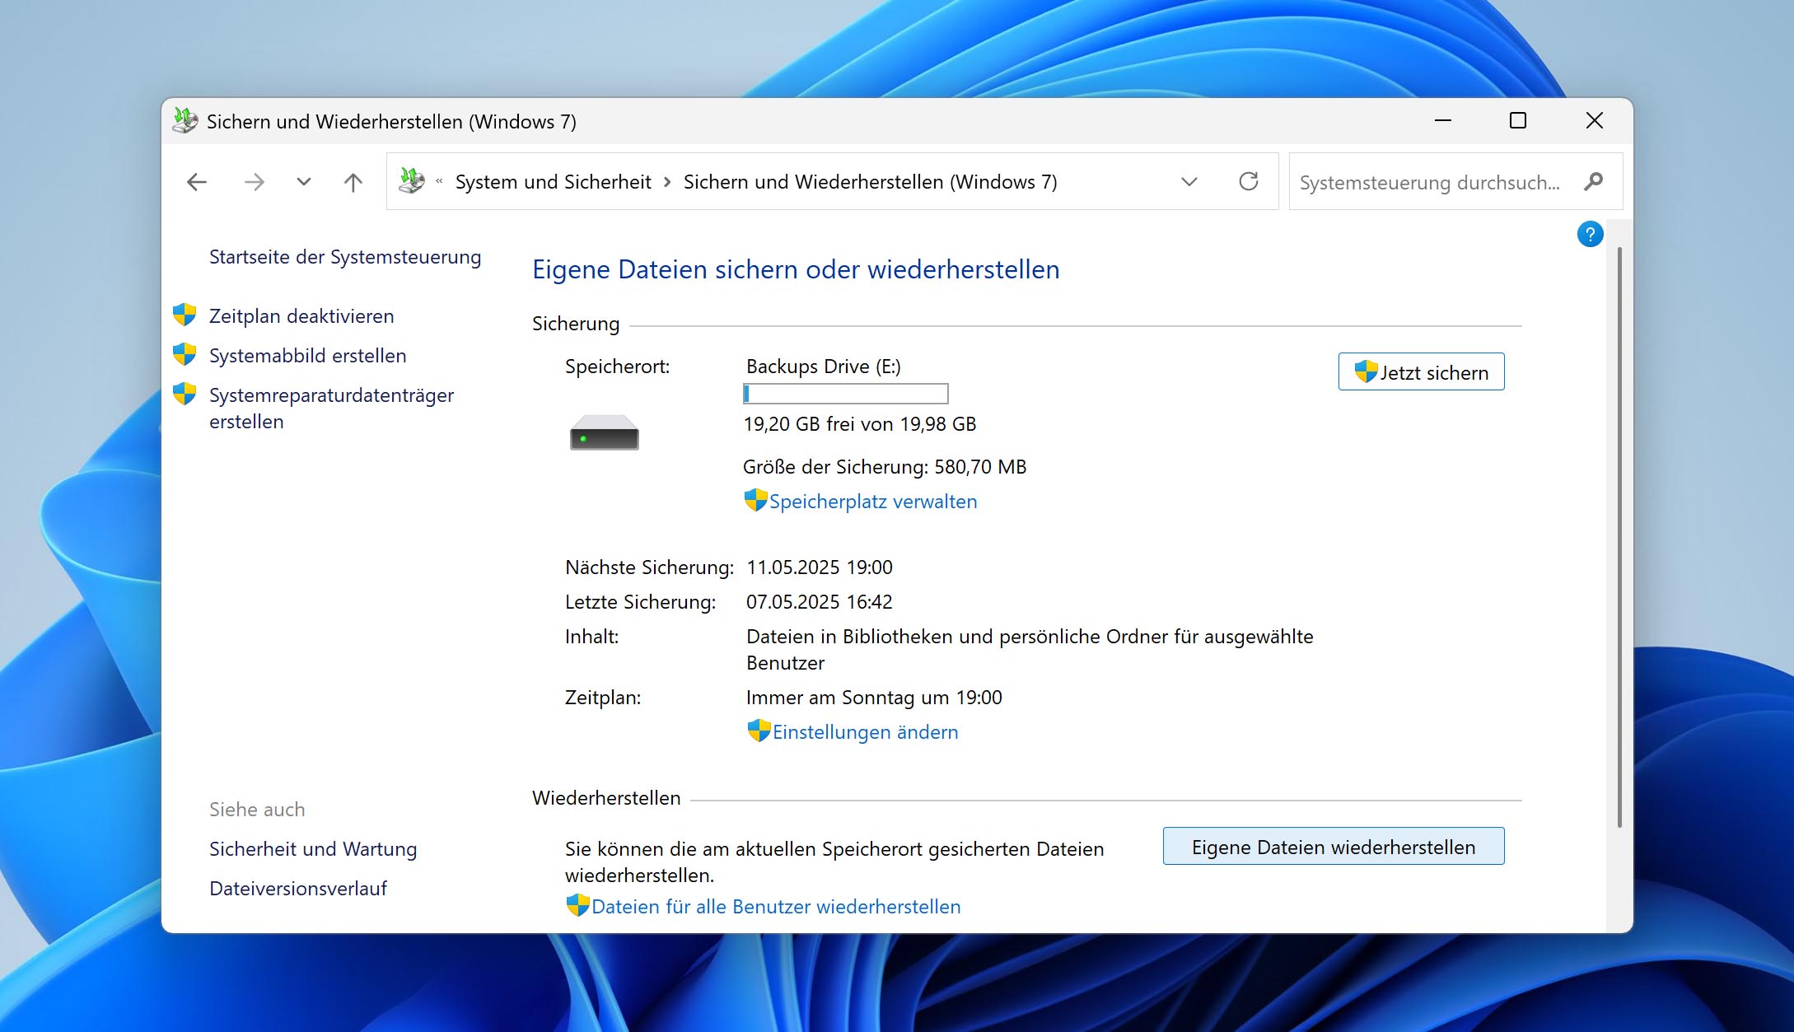The width and height of the screenshot is (1794, 1032).
Task: Navigate up one level arrow
Action: [x=353, y=182]
